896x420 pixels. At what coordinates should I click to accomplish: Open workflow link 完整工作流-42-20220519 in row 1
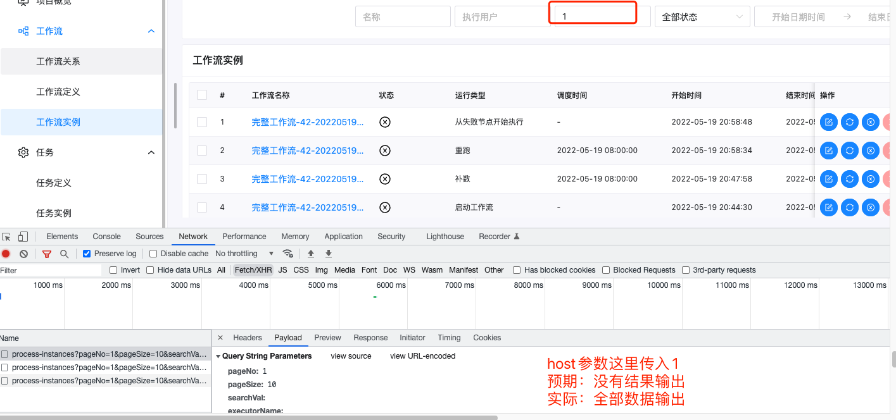(308, 121)
